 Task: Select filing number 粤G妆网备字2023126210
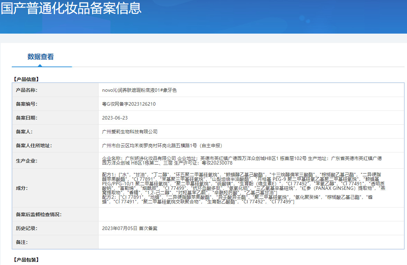(x=129, y=104)
